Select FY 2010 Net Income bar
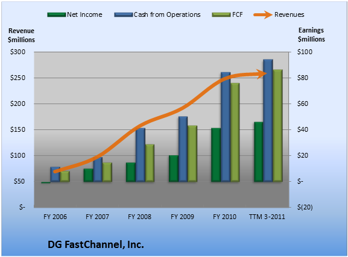Viewport: 348px width, 257px height. click(x=216, y=155)
